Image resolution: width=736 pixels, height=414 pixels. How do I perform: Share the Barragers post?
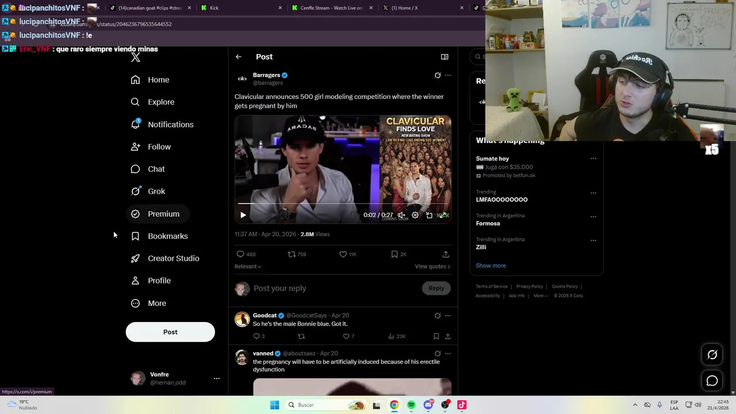tap(446, 254)
